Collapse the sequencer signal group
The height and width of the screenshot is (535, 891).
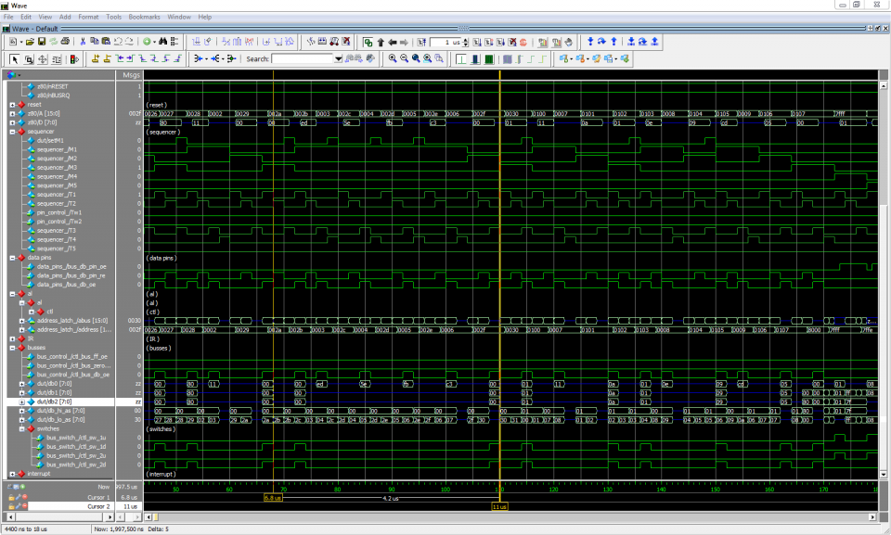tap(12, 132)
